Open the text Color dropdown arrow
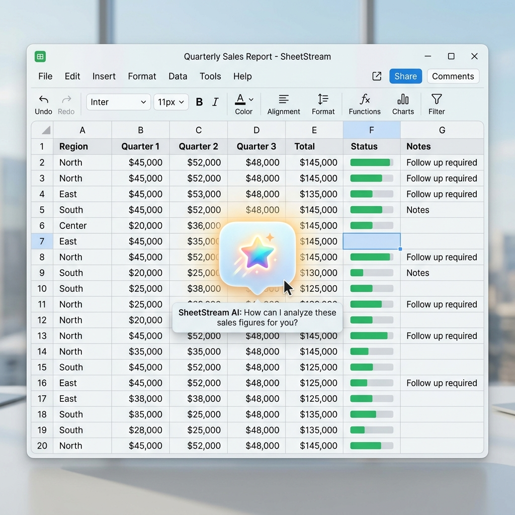This screenshot has width=515, height=515. 251,100
